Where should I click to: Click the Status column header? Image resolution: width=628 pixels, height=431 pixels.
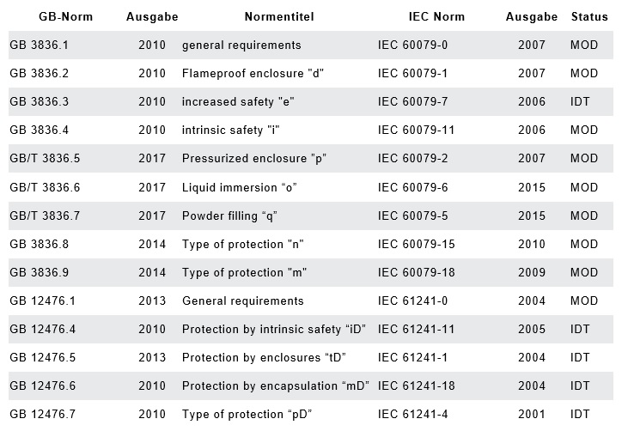[x=588, y=16]
